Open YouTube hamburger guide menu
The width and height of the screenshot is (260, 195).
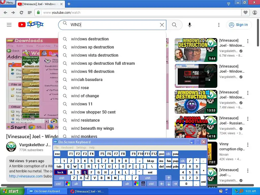pos(9,25)
